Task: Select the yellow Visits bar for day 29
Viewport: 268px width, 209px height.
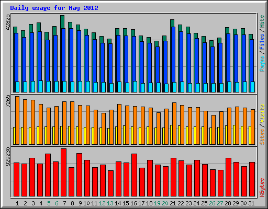Action: pyautogui.click(x=234, y=135)
